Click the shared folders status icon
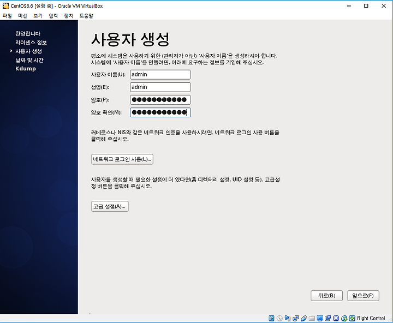Screen dimensions: 393x323 pos(312,319)
